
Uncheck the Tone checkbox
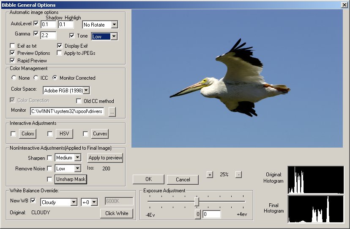point(72,35)
